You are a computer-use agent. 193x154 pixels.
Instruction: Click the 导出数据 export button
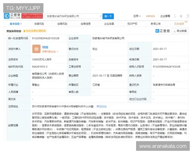tap(180, 31)
